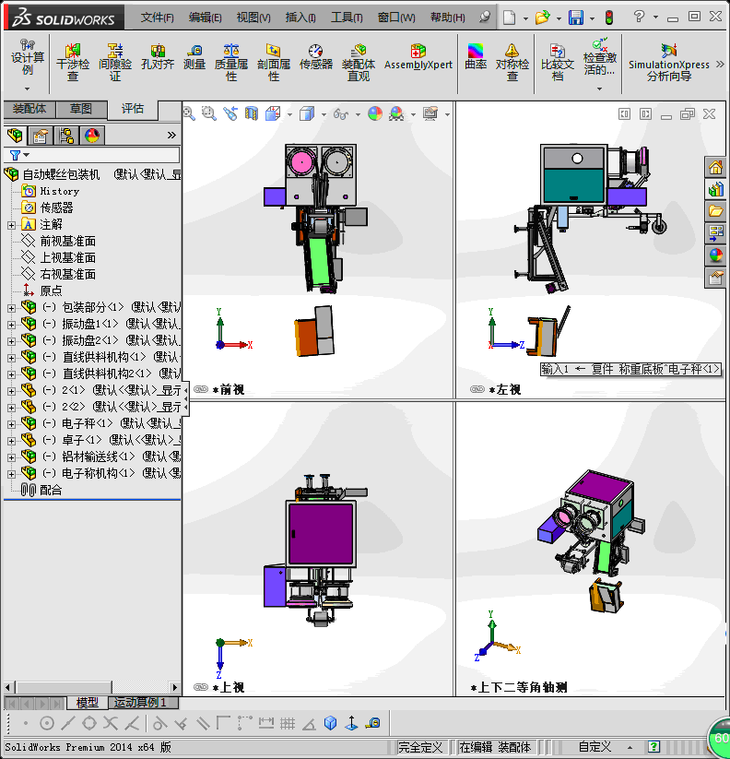Toggle grid snap icon in bottom toolbar
Screen dimensions: 730x759
click(288, 723)
